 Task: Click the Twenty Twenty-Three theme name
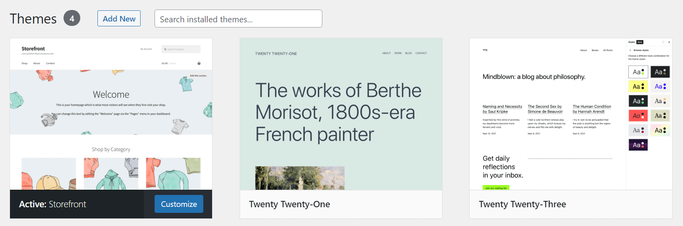click(522, 204)
